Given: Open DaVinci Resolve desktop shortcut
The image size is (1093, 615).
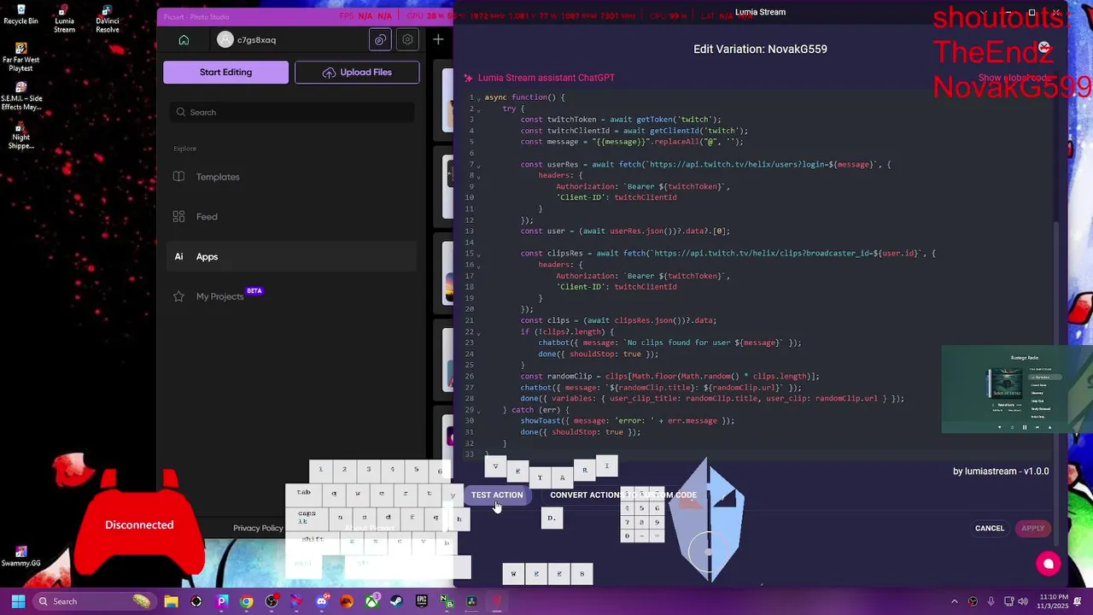Looking at the screenshot, I should [x=108, y=19].
